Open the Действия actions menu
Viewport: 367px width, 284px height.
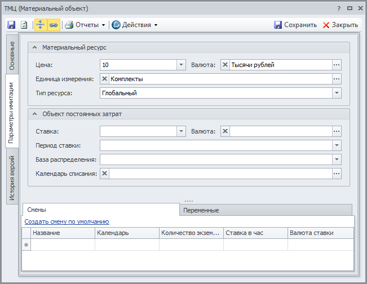(134, 25)
